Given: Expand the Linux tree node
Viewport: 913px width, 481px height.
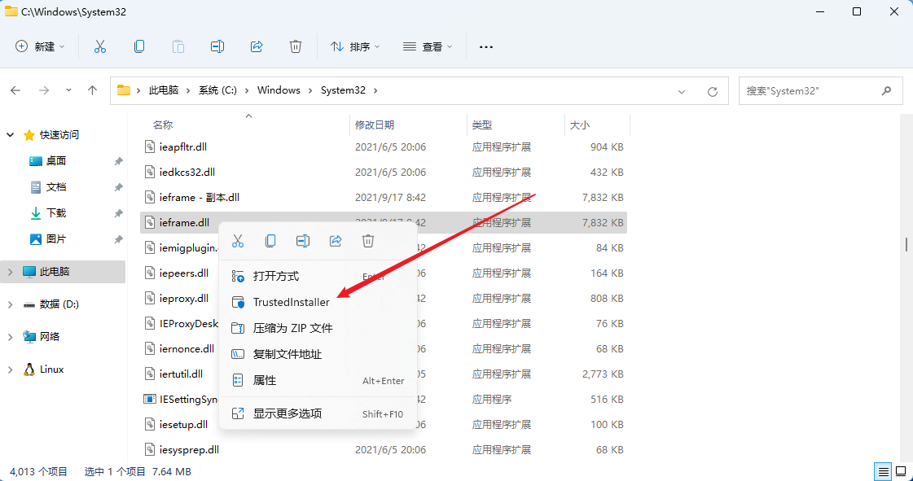Looking at the screenshot, I should (x=11, y=369).
